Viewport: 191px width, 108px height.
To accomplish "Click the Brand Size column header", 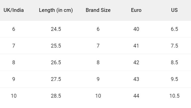I will tap(98, 10).
